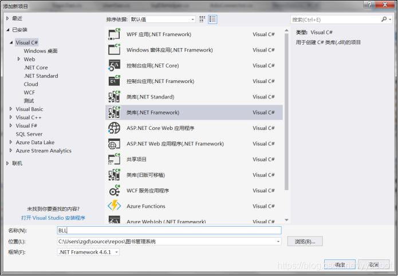Select the .NET Standard category
The height and width of the screenshot is (276, 398).
coord(41,76)
